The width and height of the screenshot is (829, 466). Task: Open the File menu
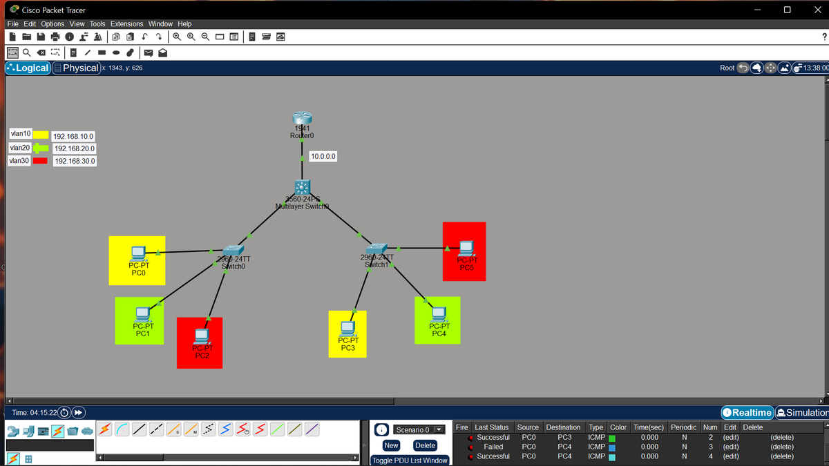click(x=12, y=23)
